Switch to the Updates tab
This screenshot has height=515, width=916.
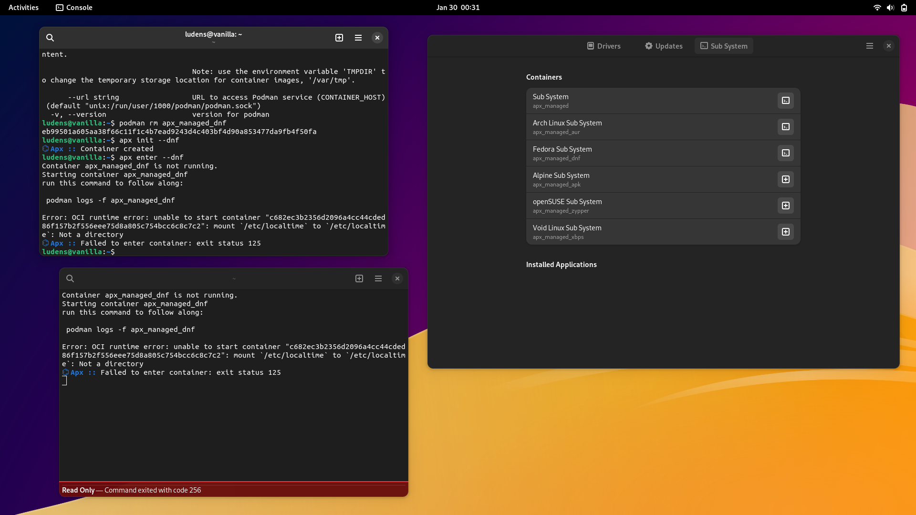click(664, 46)
